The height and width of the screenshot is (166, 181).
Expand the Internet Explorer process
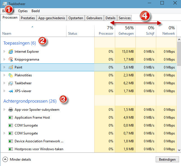coord(4,52)
